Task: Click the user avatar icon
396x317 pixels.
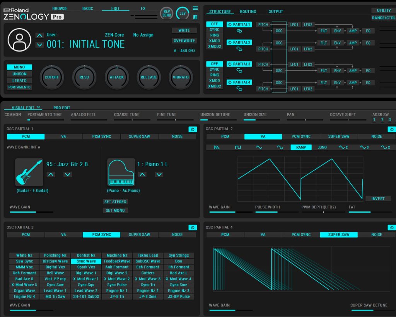Action: click(19, 39)
